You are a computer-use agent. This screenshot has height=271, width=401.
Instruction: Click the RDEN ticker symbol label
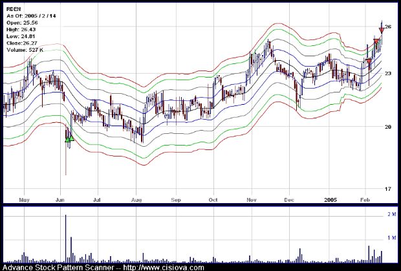click(14, 9)
